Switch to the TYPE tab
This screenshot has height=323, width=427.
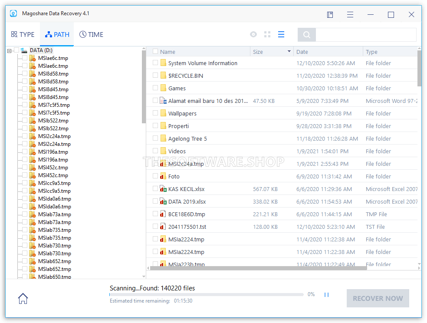click(23, 35)
